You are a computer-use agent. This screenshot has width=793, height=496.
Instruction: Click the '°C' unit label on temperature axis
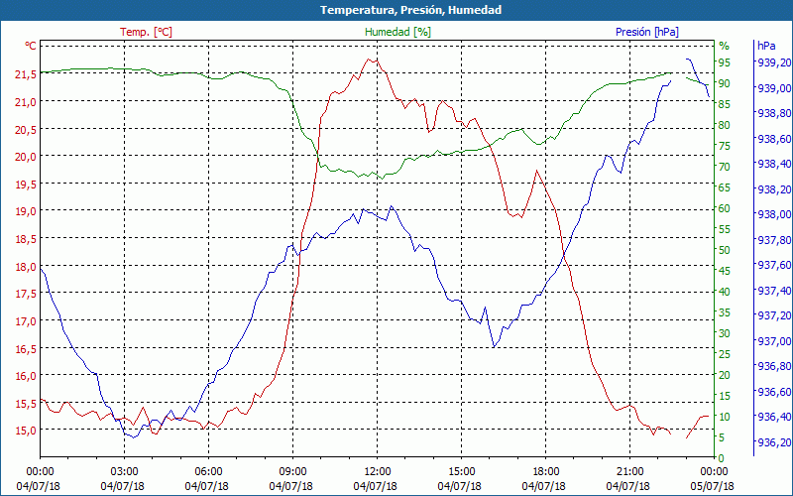[x=31, y=46]
